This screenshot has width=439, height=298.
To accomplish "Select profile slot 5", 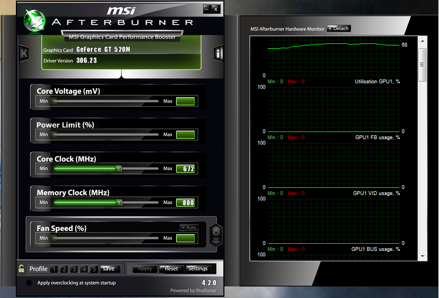I will (x=94, y=269).
